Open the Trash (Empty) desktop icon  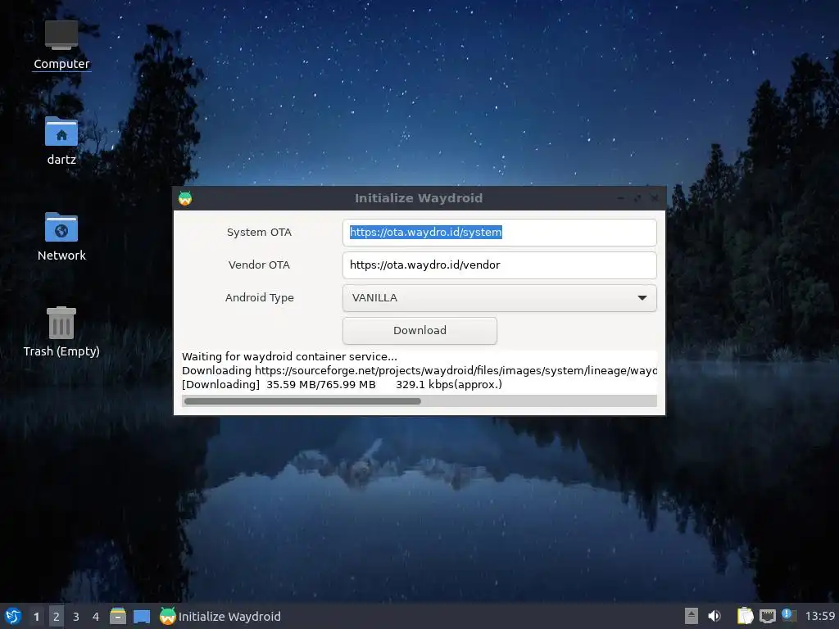coord(61,332)
